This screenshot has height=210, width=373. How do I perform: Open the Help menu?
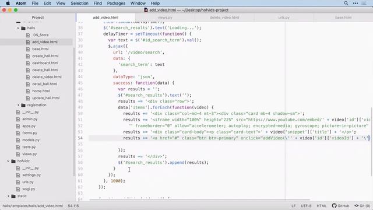155,3
